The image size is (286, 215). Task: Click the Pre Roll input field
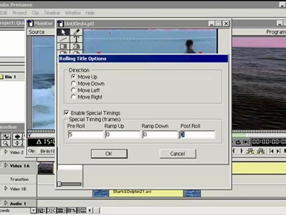point(86,134)
